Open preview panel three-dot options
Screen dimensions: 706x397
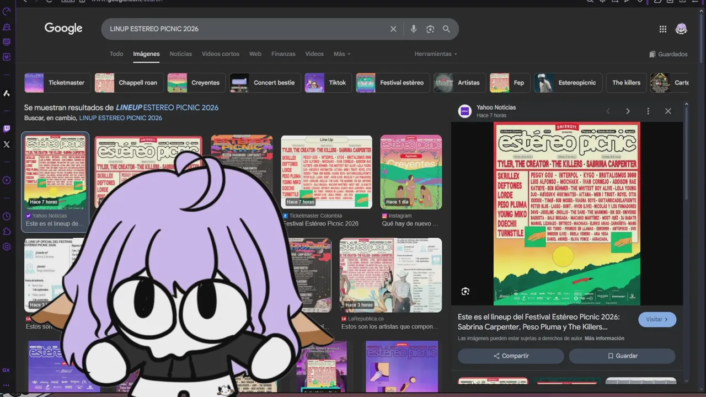648,111
